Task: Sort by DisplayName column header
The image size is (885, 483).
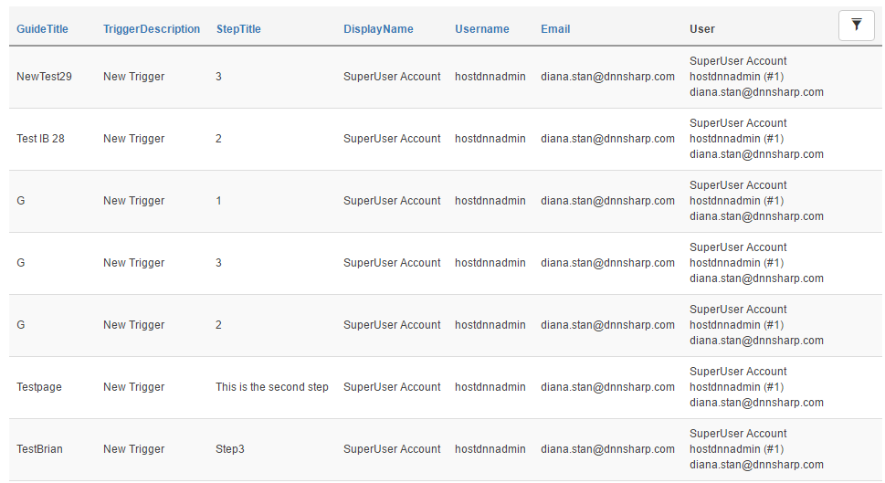Action: pos(378,29)
